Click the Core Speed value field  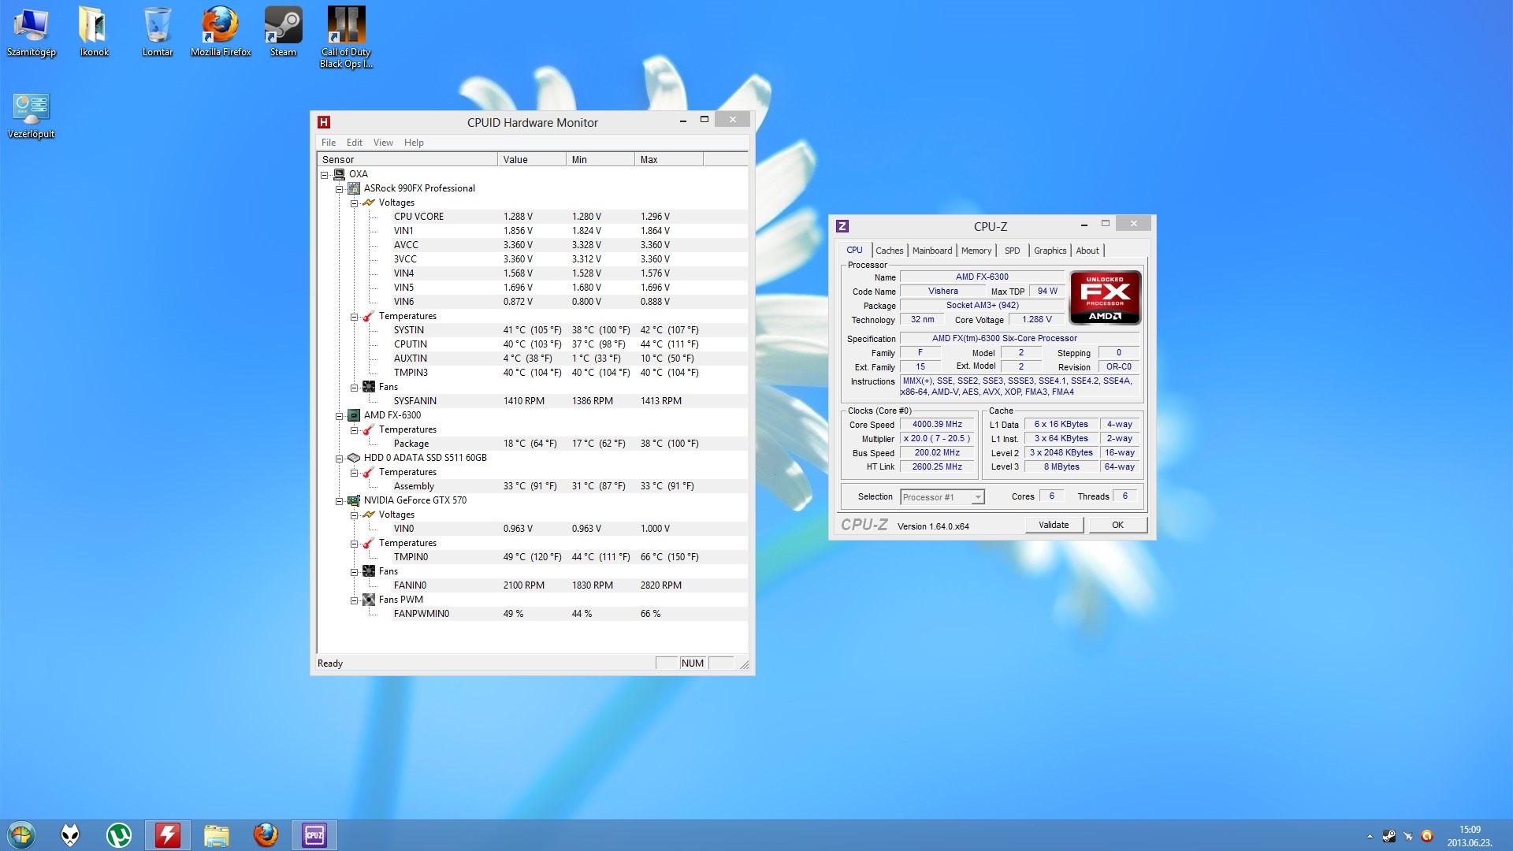(937, 425)
